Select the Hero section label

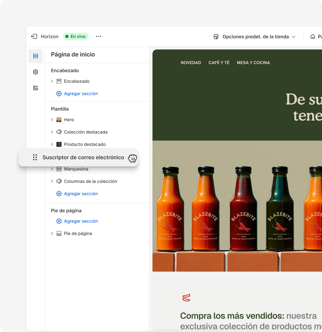pyautogui.click(x=69, y=120)
